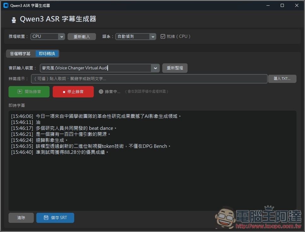Click the 清除 clear button

tap(21, 217)
